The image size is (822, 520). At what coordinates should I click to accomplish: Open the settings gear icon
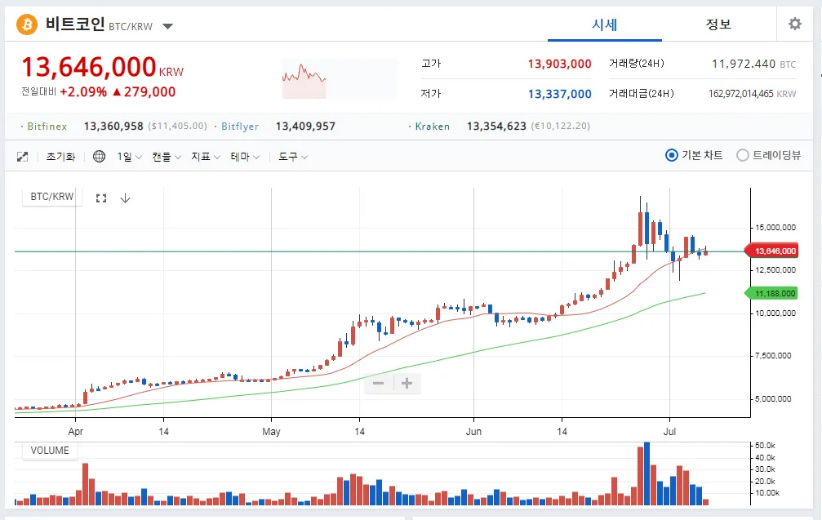794,24
